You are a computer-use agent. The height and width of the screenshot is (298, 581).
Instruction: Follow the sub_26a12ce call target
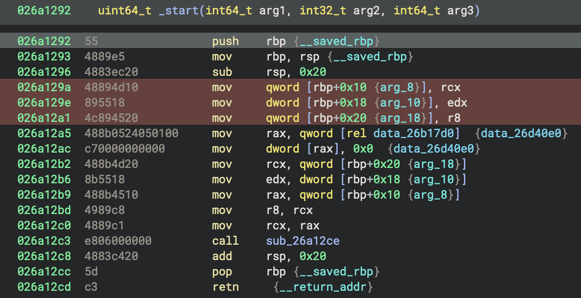tap(303, 241)
